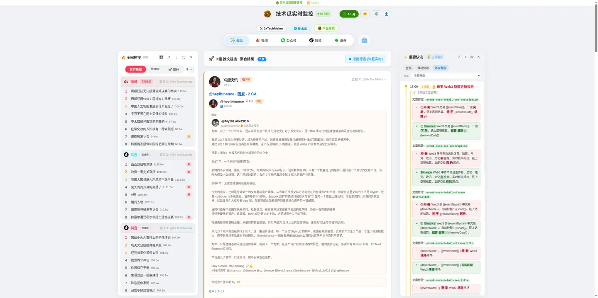Close the 全网热搜 panel
This screenshot has width=598, height=298.
click(191, 57)
